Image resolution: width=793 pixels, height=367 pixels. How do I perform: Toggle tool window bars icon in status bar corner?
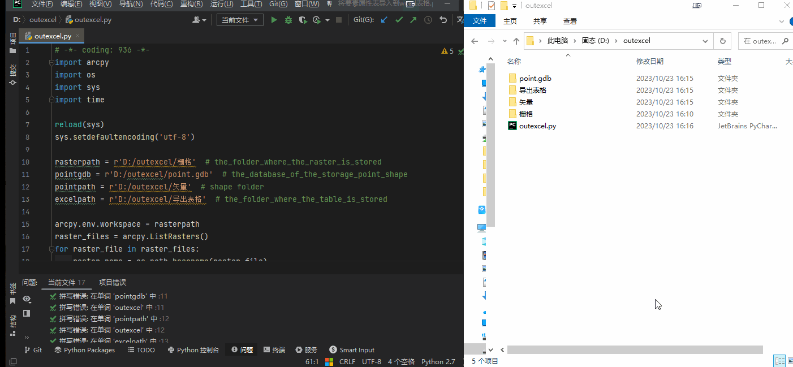point(12,362)
